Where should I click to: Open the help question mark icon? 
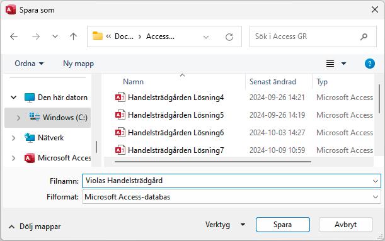point(369,64)
